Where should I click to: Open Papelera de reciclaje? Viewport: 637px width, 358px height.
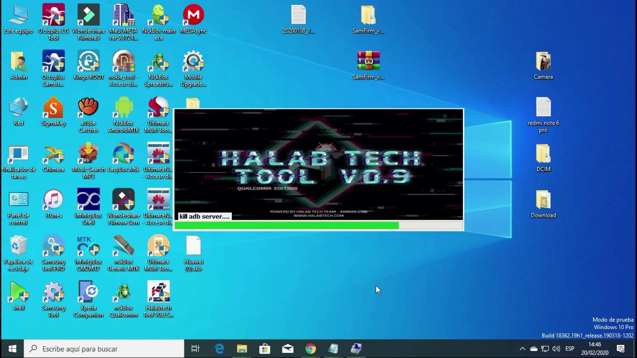coord(18,253)
